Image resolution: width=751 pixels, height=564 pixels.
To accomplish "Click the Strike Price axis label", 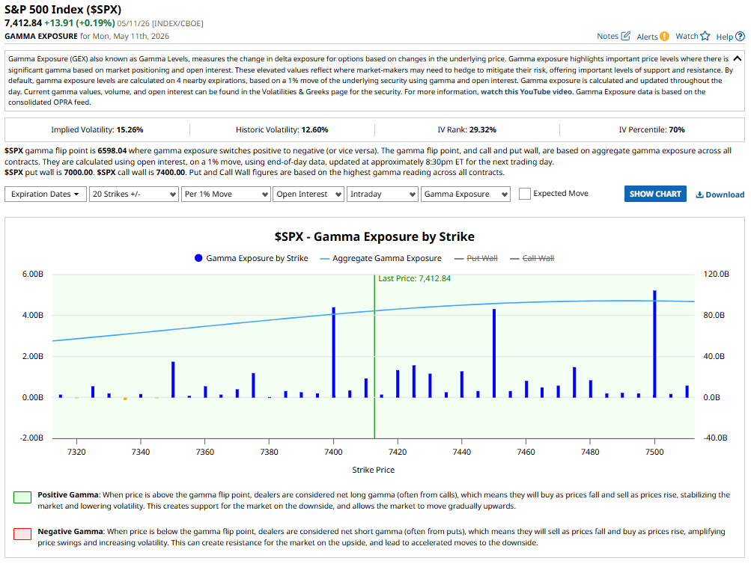I will click(373, 470).
